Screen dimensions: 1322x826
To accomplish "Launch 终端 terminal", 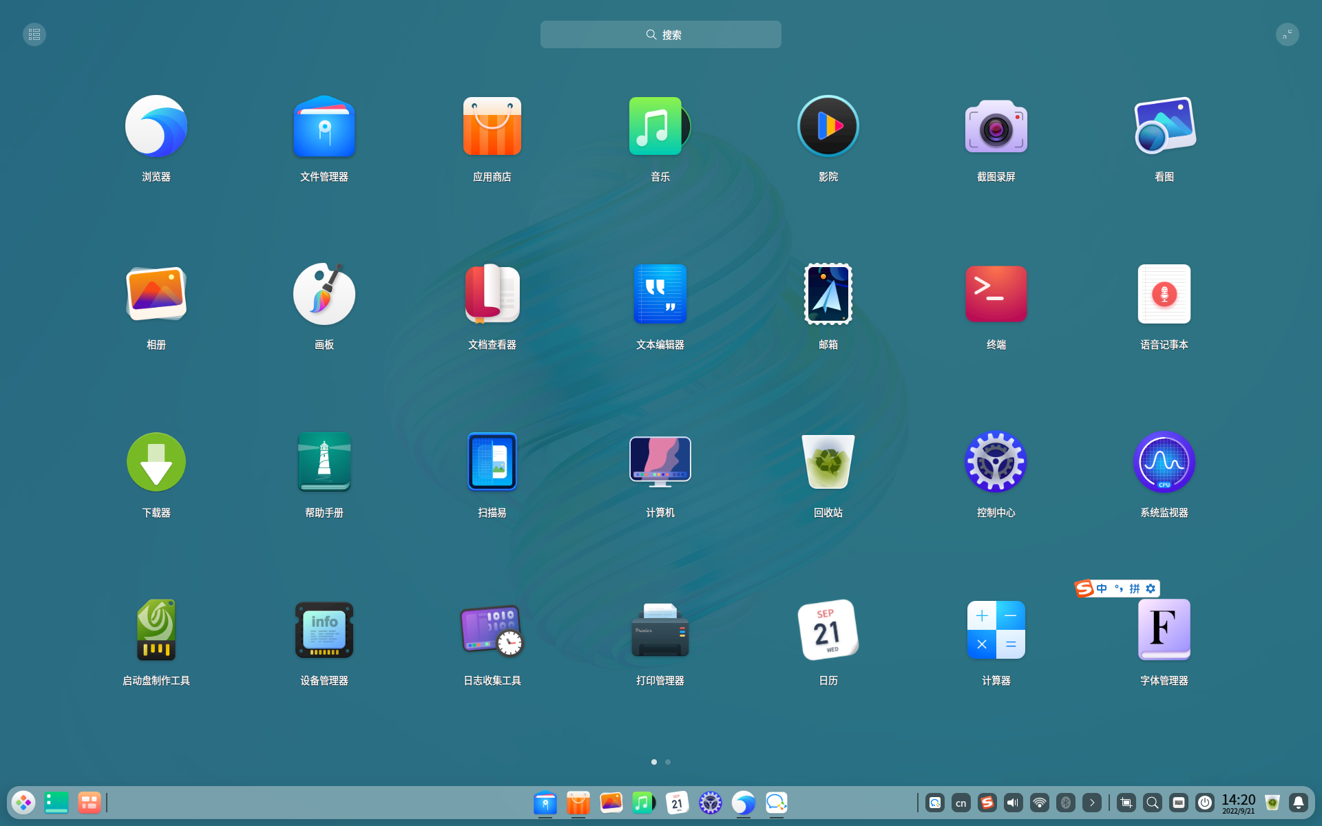I will [996, 294].
